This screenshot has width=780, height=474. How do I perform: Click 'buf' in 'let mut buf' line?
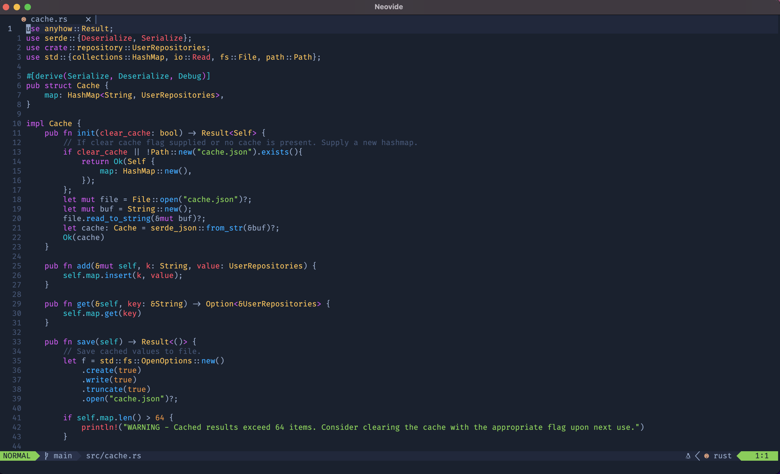[x=107, y=209]
